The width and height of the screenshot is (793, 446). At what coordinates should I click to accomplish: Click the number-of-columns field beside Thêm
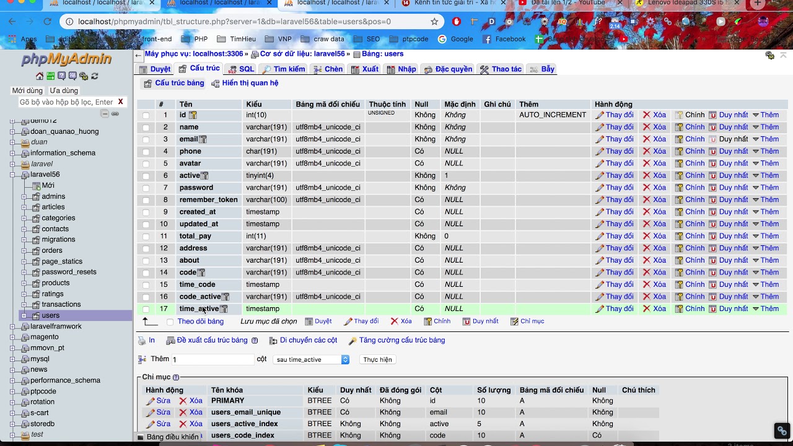[212, 359]
